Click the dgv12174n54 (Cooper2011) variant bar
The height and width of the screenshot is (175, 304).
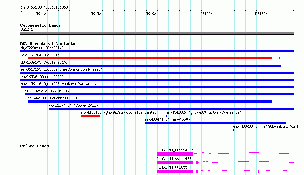[x=172, y=109]
